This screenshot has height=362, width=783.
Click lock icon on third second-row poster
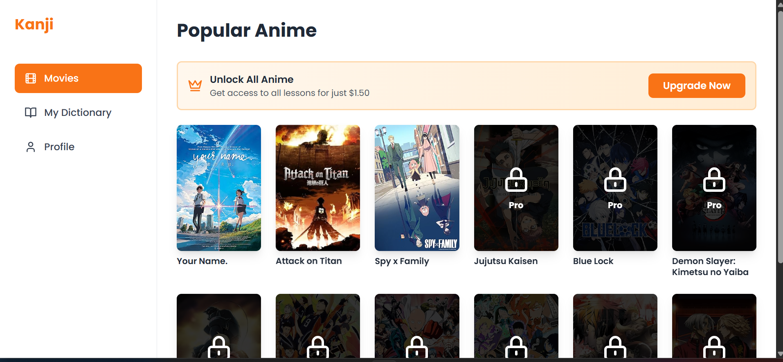click(x=417, y=347)
